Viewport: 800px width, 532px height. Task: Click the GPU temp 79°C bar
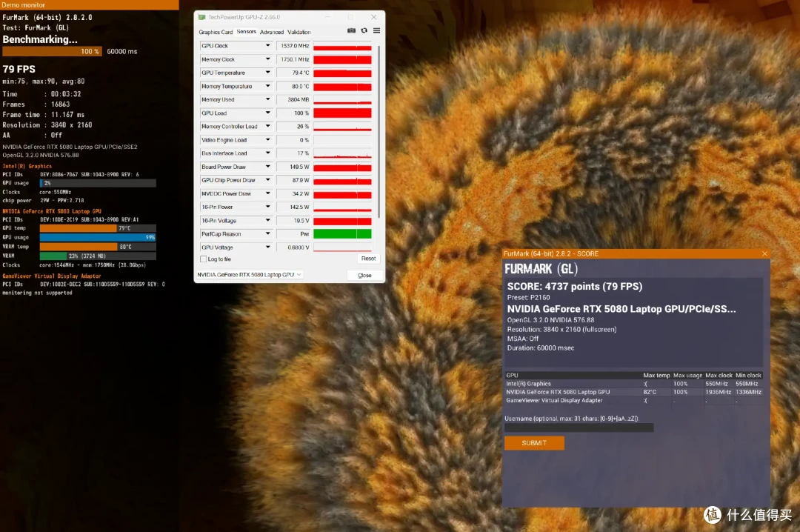98,228
